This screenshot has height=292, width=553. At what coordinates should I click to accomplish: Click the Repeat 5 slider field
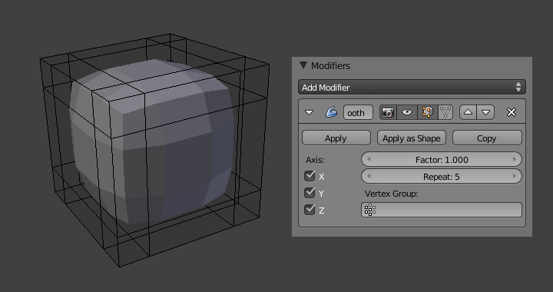pyautogui.click(x=442, y=176)
